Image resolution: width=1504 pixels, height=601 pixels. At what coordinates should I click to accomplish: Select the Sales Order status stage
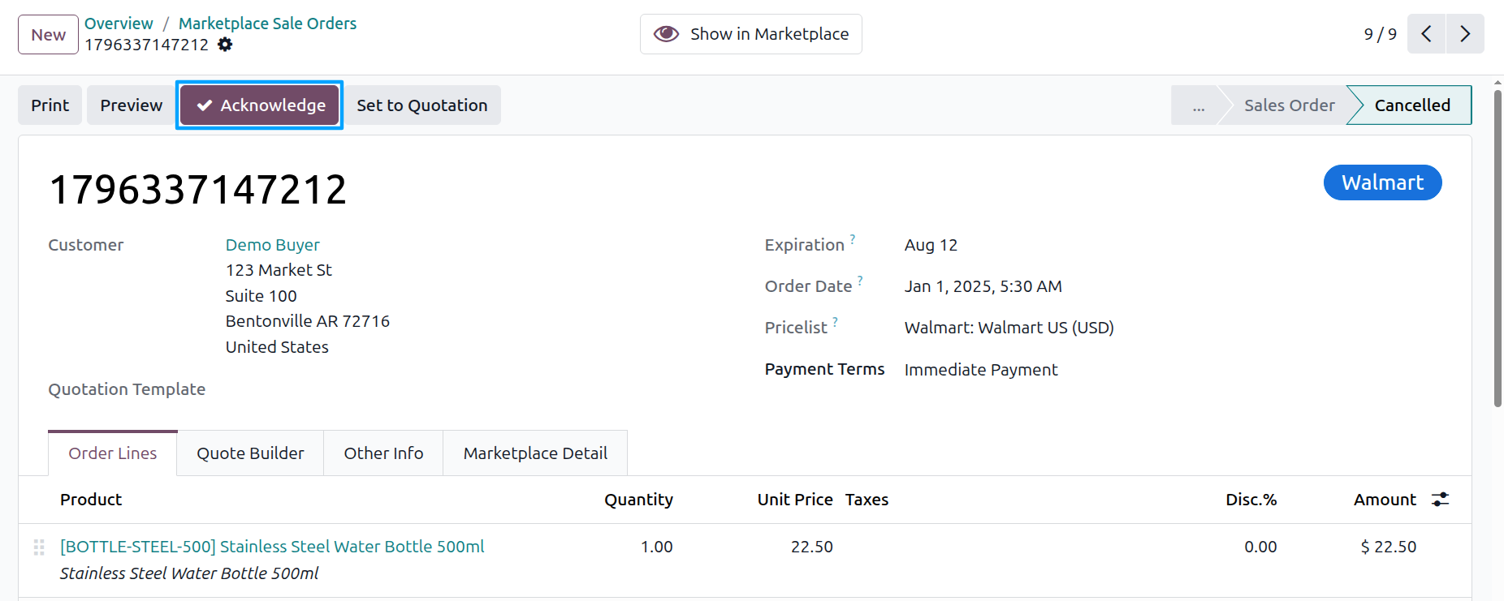coord(1290,105)
